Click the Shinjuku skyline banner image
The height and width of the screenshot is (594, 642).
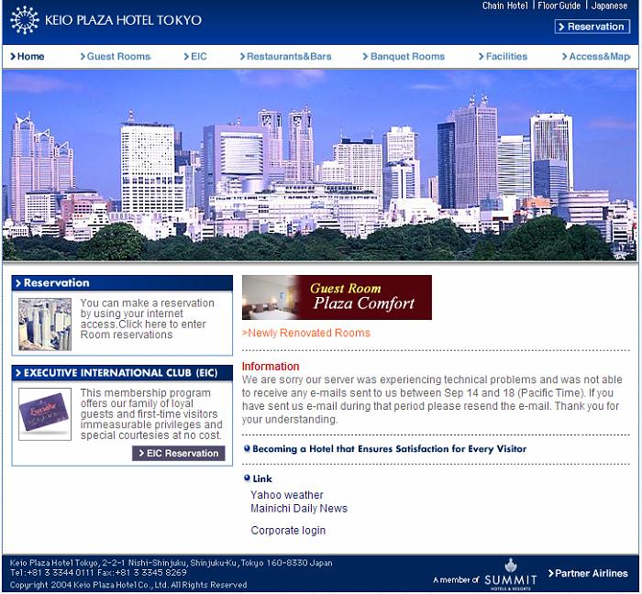(320, 165)
